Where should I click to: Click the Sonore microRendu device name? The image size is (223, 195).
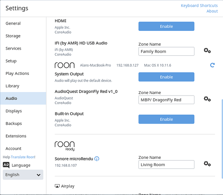[74, 159]
